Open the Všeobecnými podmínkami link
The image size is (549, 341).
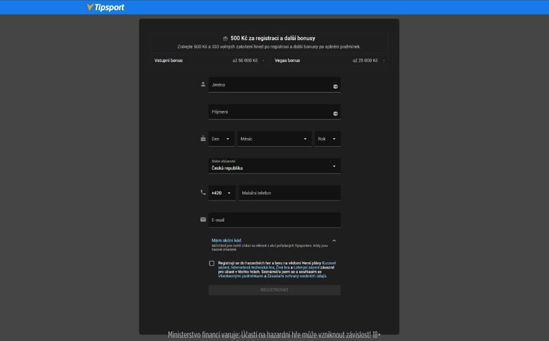240,276
